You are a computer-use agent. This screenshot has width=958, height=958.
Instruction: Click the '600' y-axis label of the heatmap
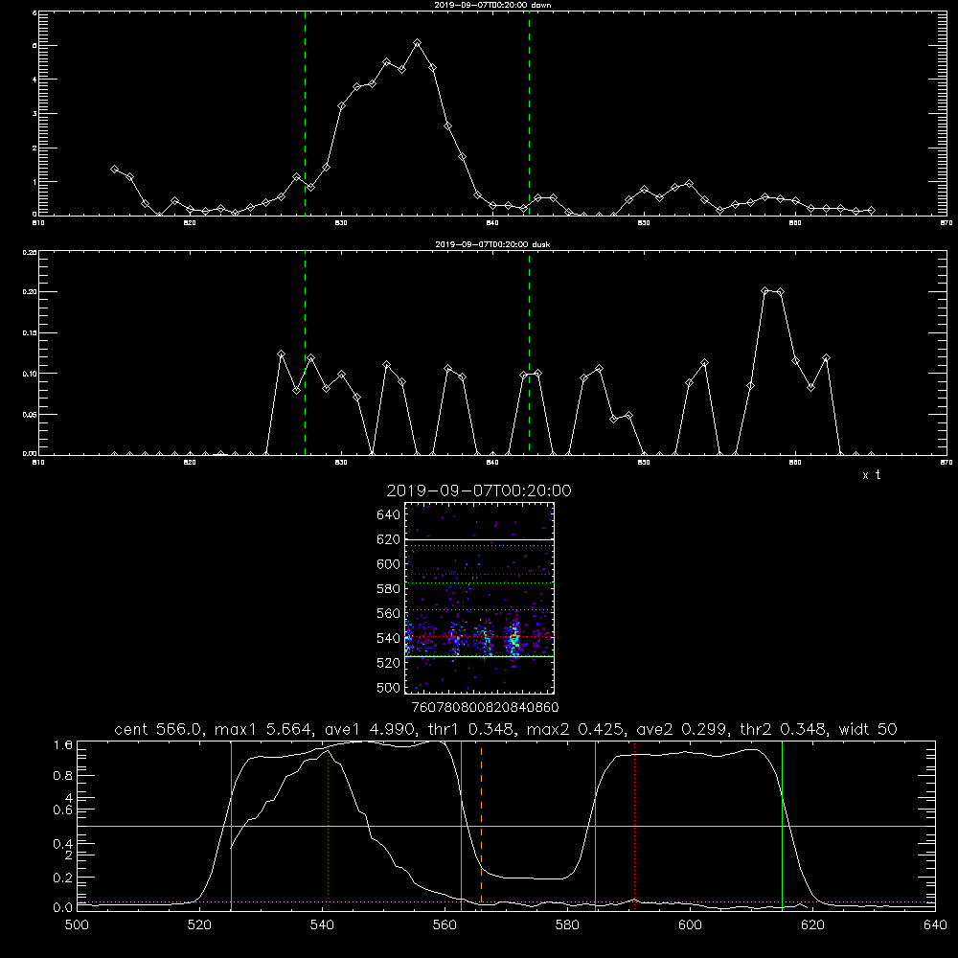click(x=388, y=564)
